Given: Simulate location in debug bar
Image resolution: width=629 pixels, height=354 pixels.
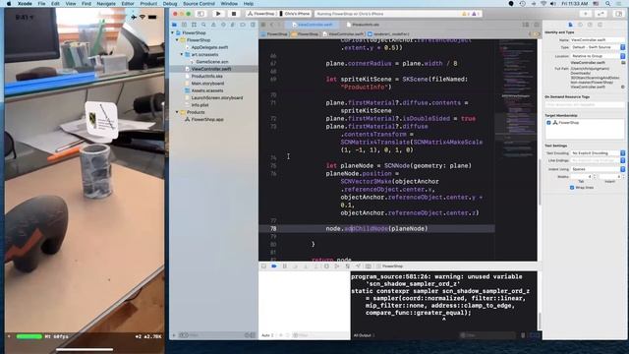Looking at the screenshot, I should pos(358,266).
